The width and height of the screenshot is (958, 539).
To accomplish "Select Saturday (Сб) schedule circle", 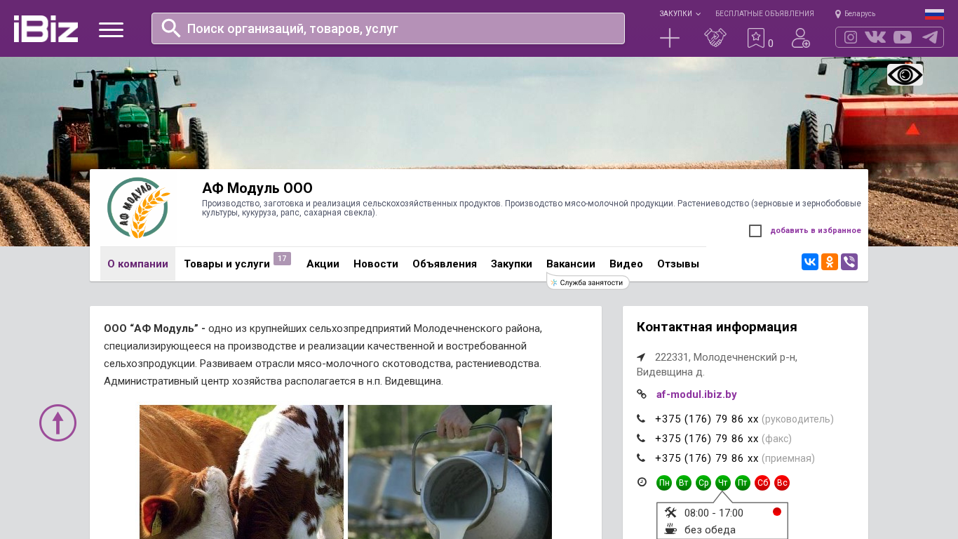I will coord(762,483).
